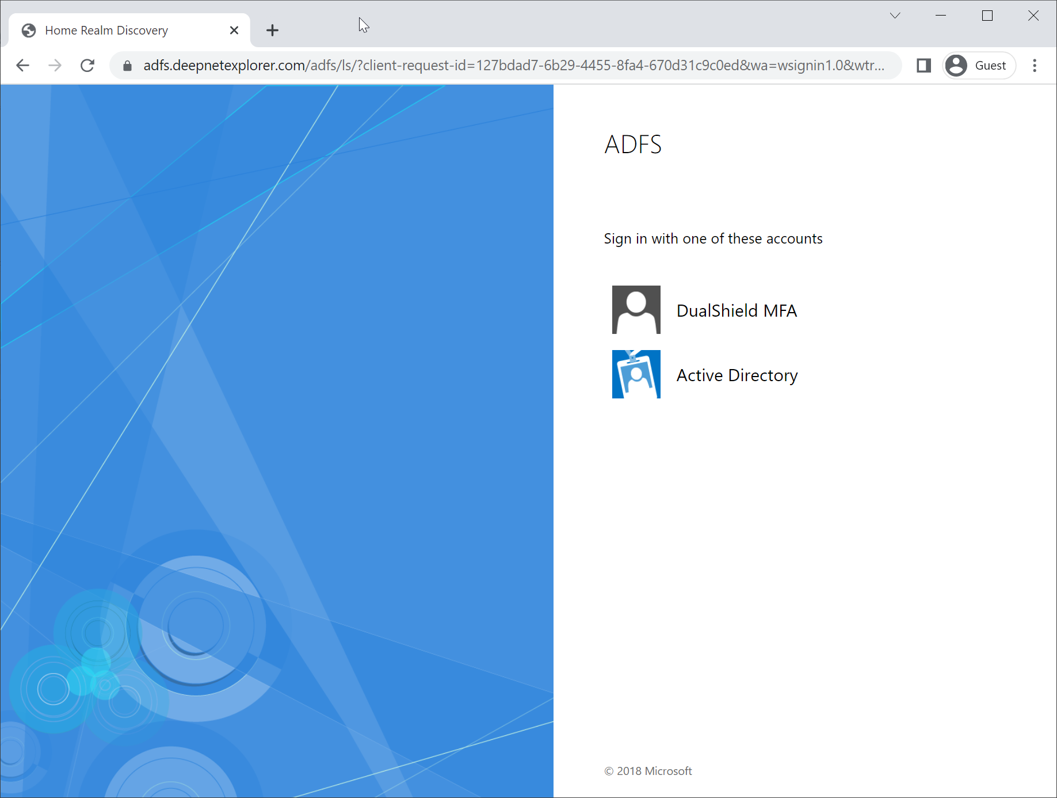Select the Home Realm Discovery tab
This screenshot has height=798, width=1057.
115,31
